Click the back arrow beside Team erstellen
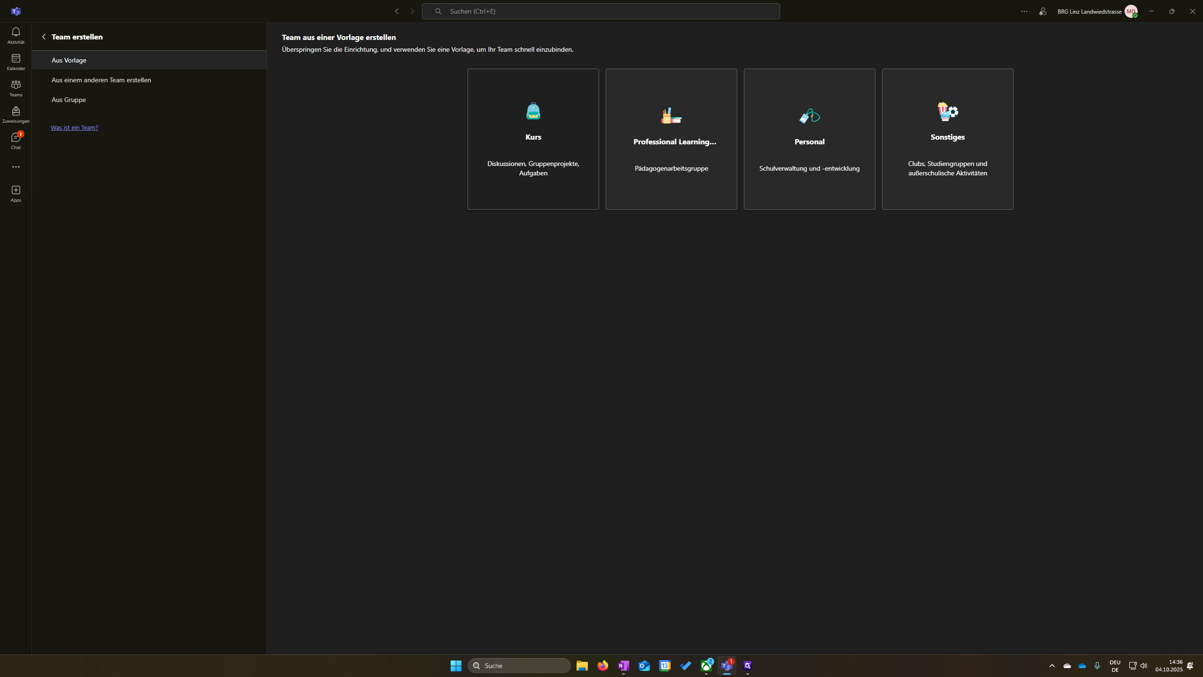This screenshot has height=677, width=1203. pyautogui.click(x=44, y=37)
